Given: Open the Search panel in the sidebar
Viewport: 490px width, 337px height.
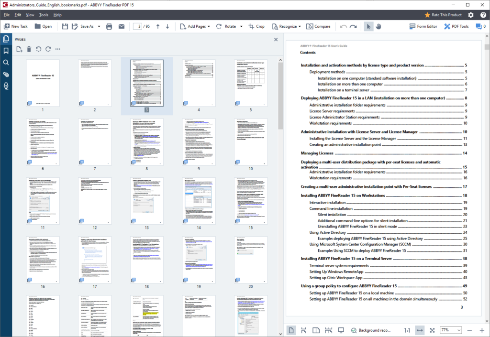Looking at the screenshot, I should click(6, 63).
